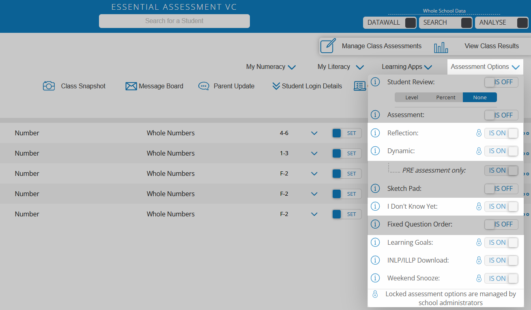Open the ANALYSE whole school data button
This screenshot has height=310, width=531.
coord(501,23)
